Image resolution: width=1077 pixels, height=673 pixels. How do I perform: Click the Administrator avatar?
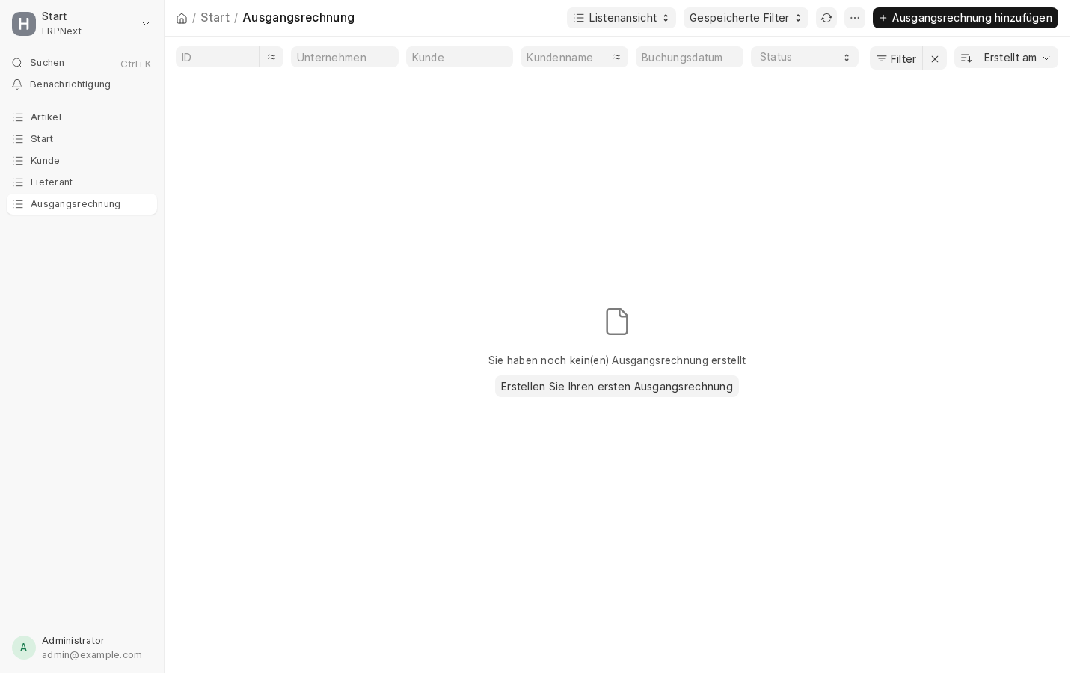point(24,648)
